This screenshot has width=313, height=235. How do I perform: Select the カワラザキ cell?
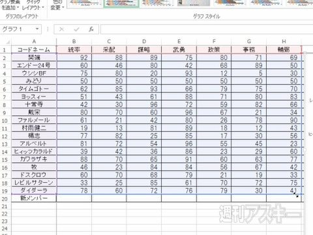coord(34,159)
